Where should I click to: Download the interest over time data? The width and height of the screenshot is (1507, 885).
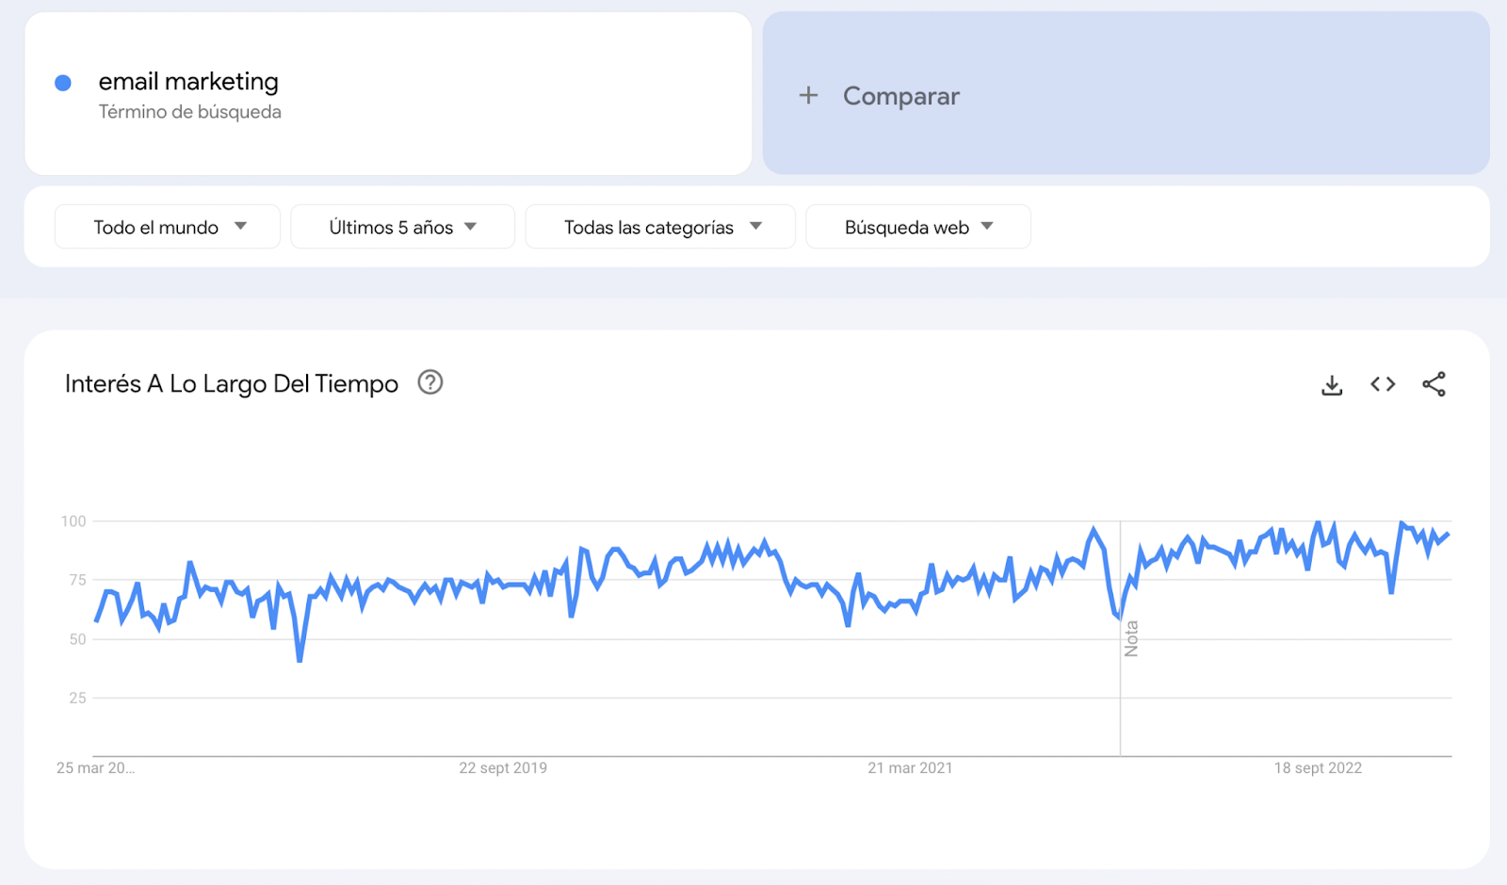tap(1332, 385)
